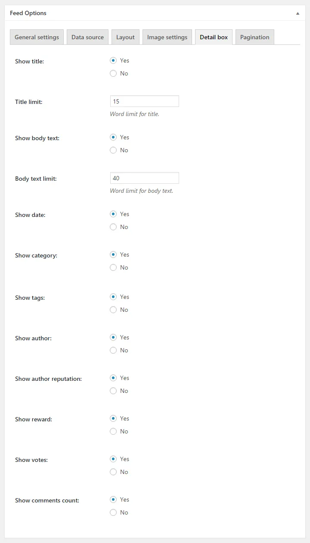Choose No for Show comments count

(x=113, y=512)
